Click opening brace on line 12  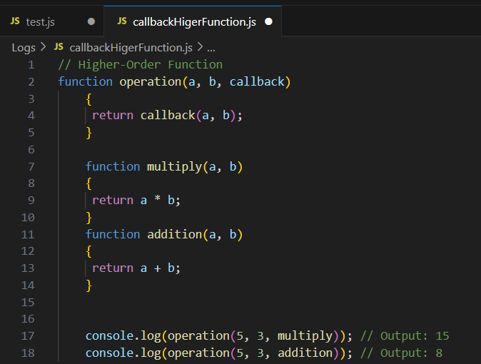pyautogui.click(x=89, y=251)
